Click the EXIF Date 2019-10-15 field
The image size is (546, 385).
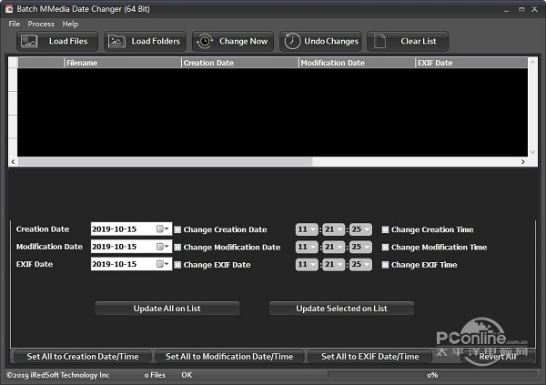[x=131, y=264]
